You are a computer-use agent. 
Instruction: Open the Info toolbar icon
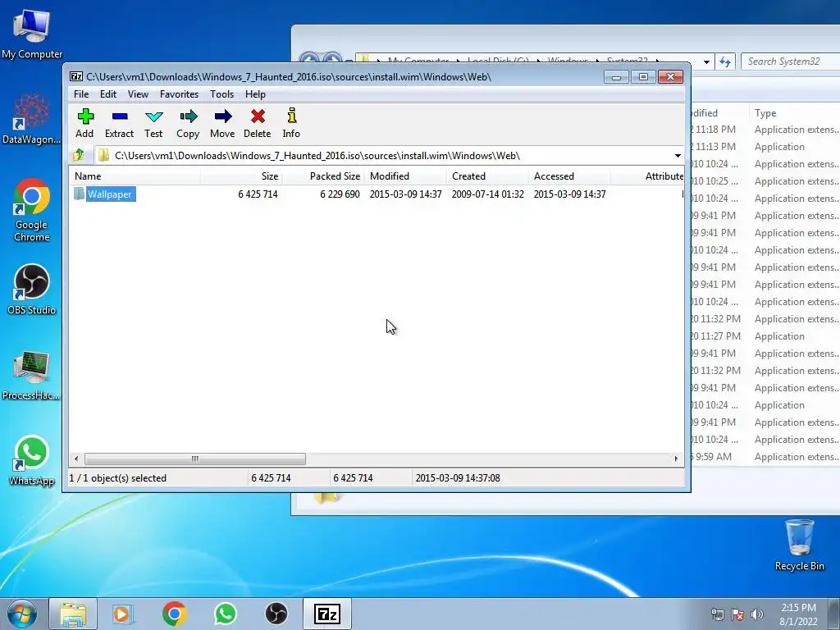(291, 123)
